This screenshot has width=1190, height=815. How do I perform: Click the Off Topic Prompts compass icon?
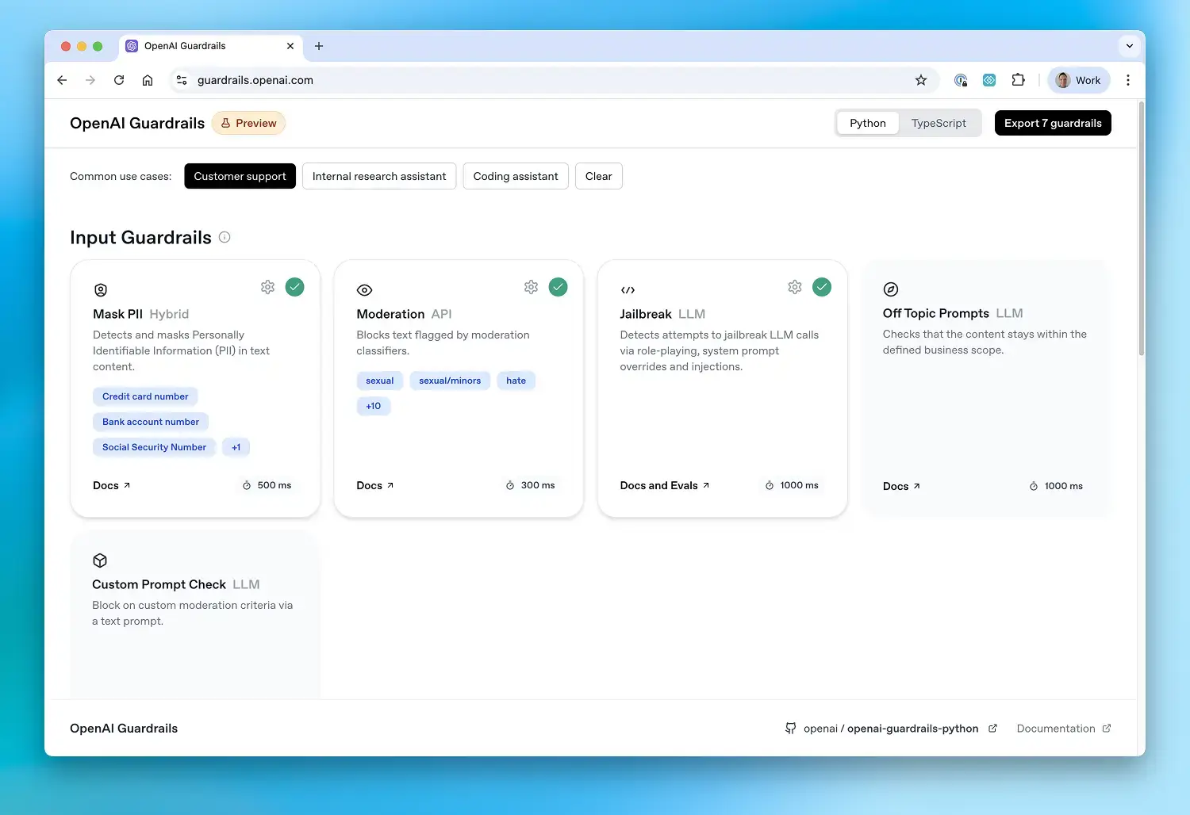click(891, 289)
